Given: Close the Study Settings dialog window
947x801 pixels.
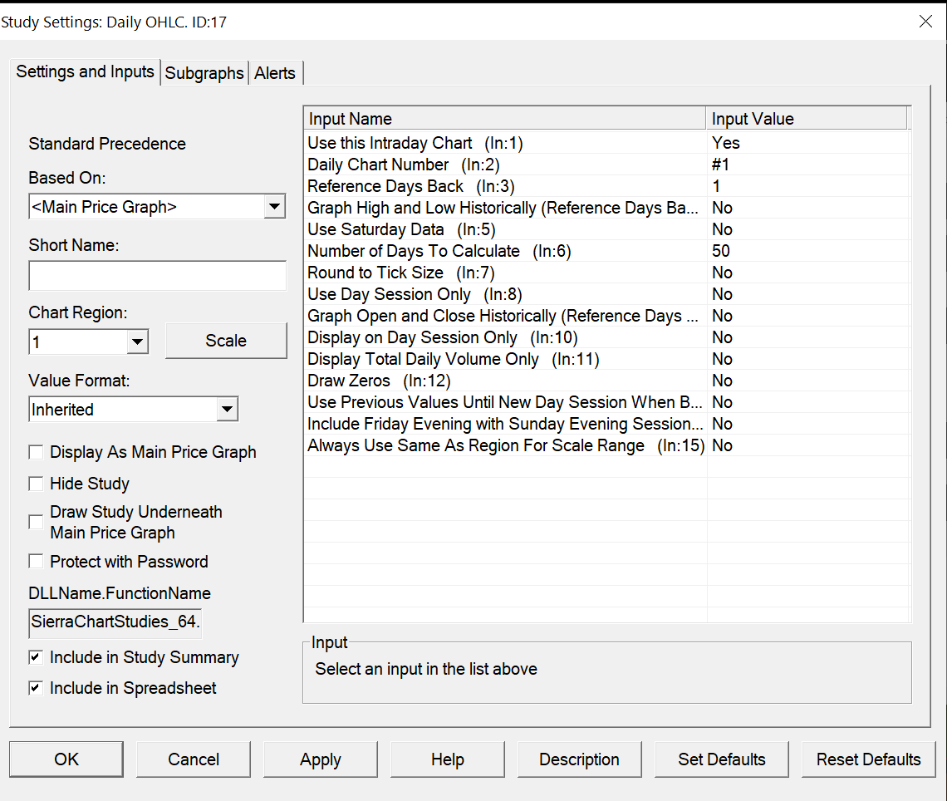Looking at the screenshot, I should (925, 22).
